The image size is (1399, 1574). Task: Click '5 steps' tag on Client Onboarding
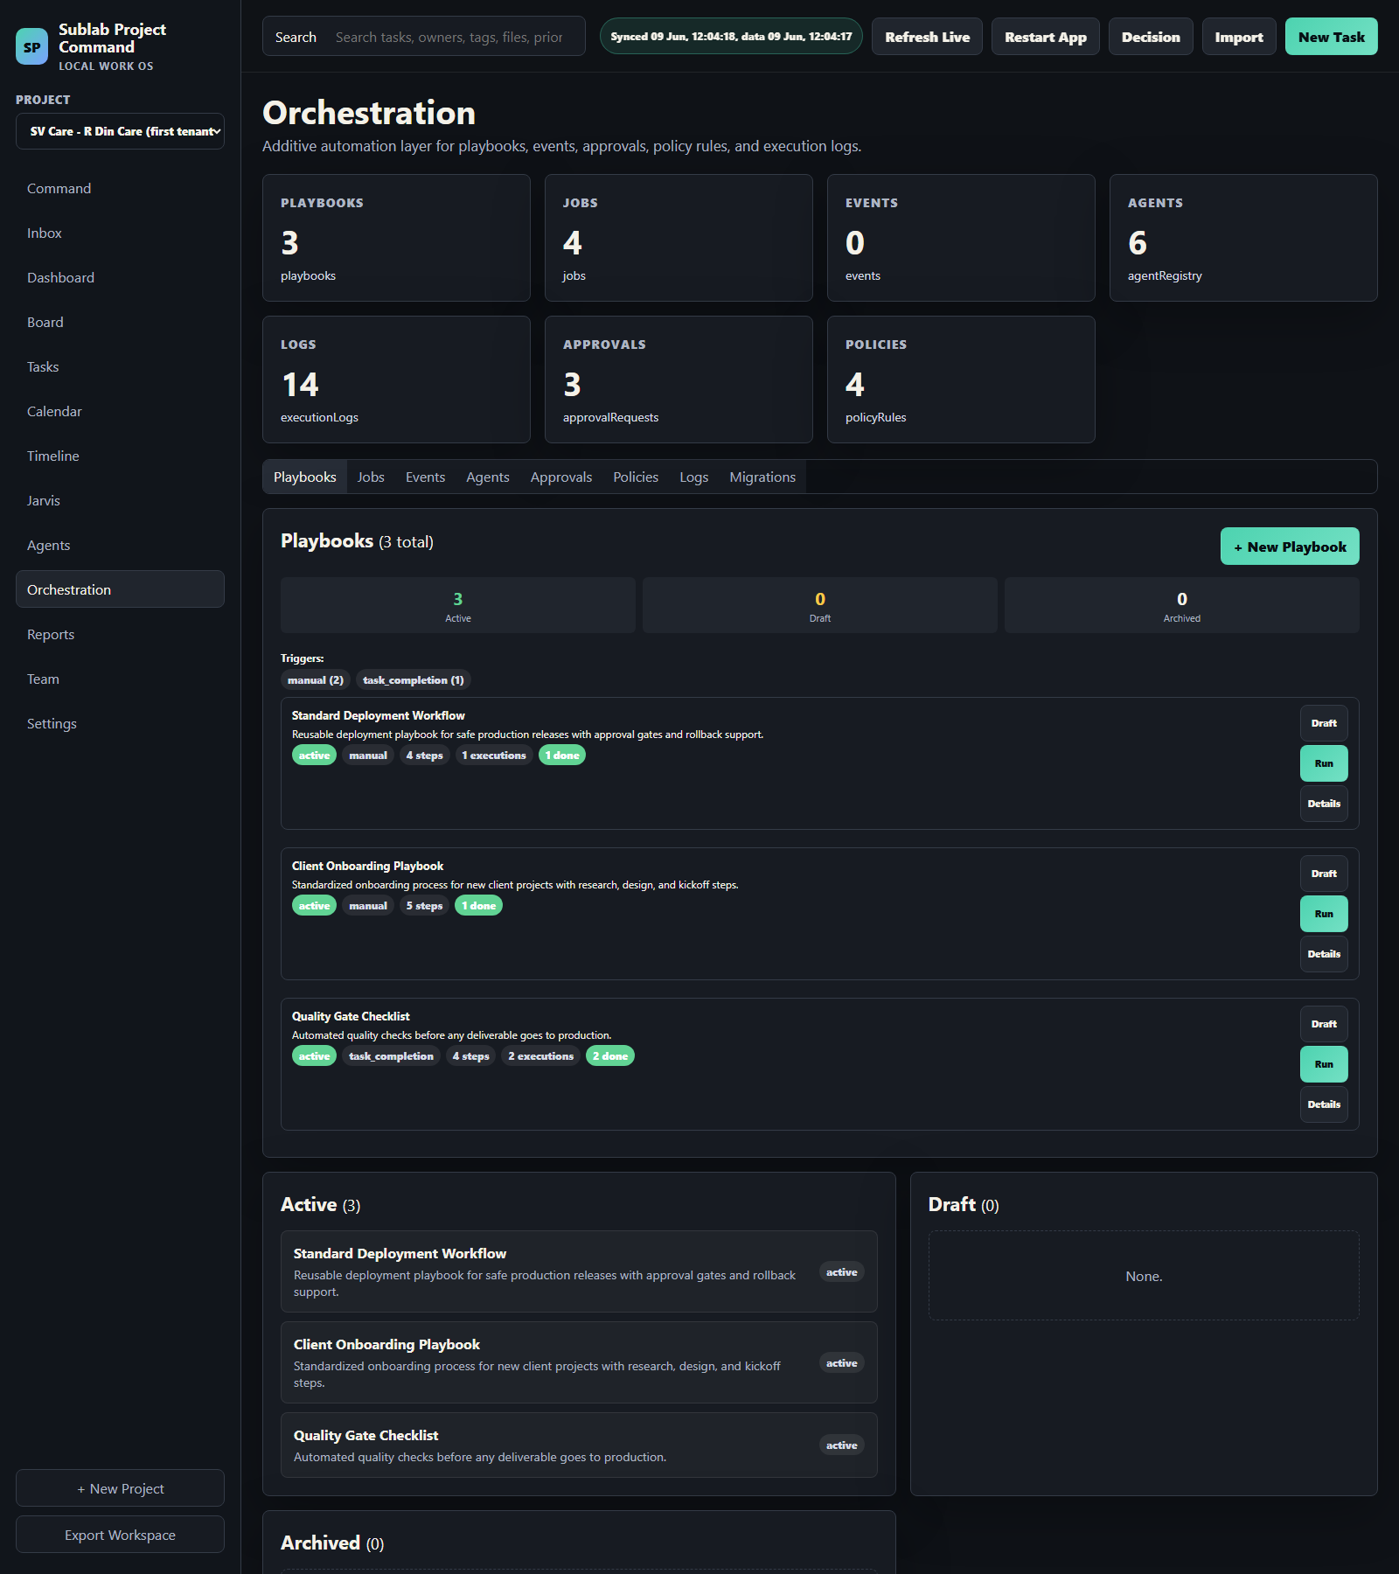[424, 906]
